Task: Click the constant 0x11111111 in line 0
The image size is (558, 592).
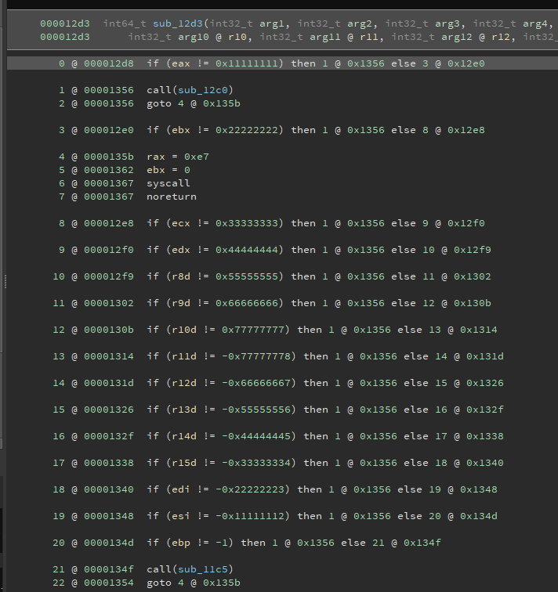Action: click(247, 63)
